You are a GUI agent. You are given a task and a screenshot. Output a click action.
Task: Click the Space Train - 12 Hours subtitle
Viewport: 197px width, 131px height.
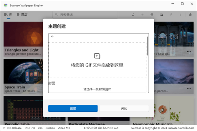point(22,91)
